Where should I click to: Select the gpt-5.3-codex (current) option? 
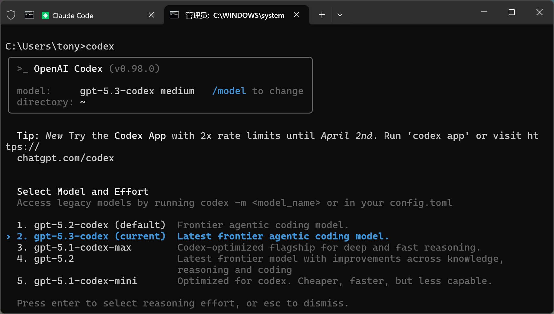point(100,236)
